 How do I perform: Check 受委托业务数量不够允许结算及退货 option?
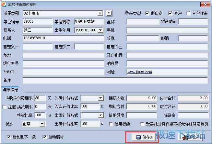tap(142, 124)
